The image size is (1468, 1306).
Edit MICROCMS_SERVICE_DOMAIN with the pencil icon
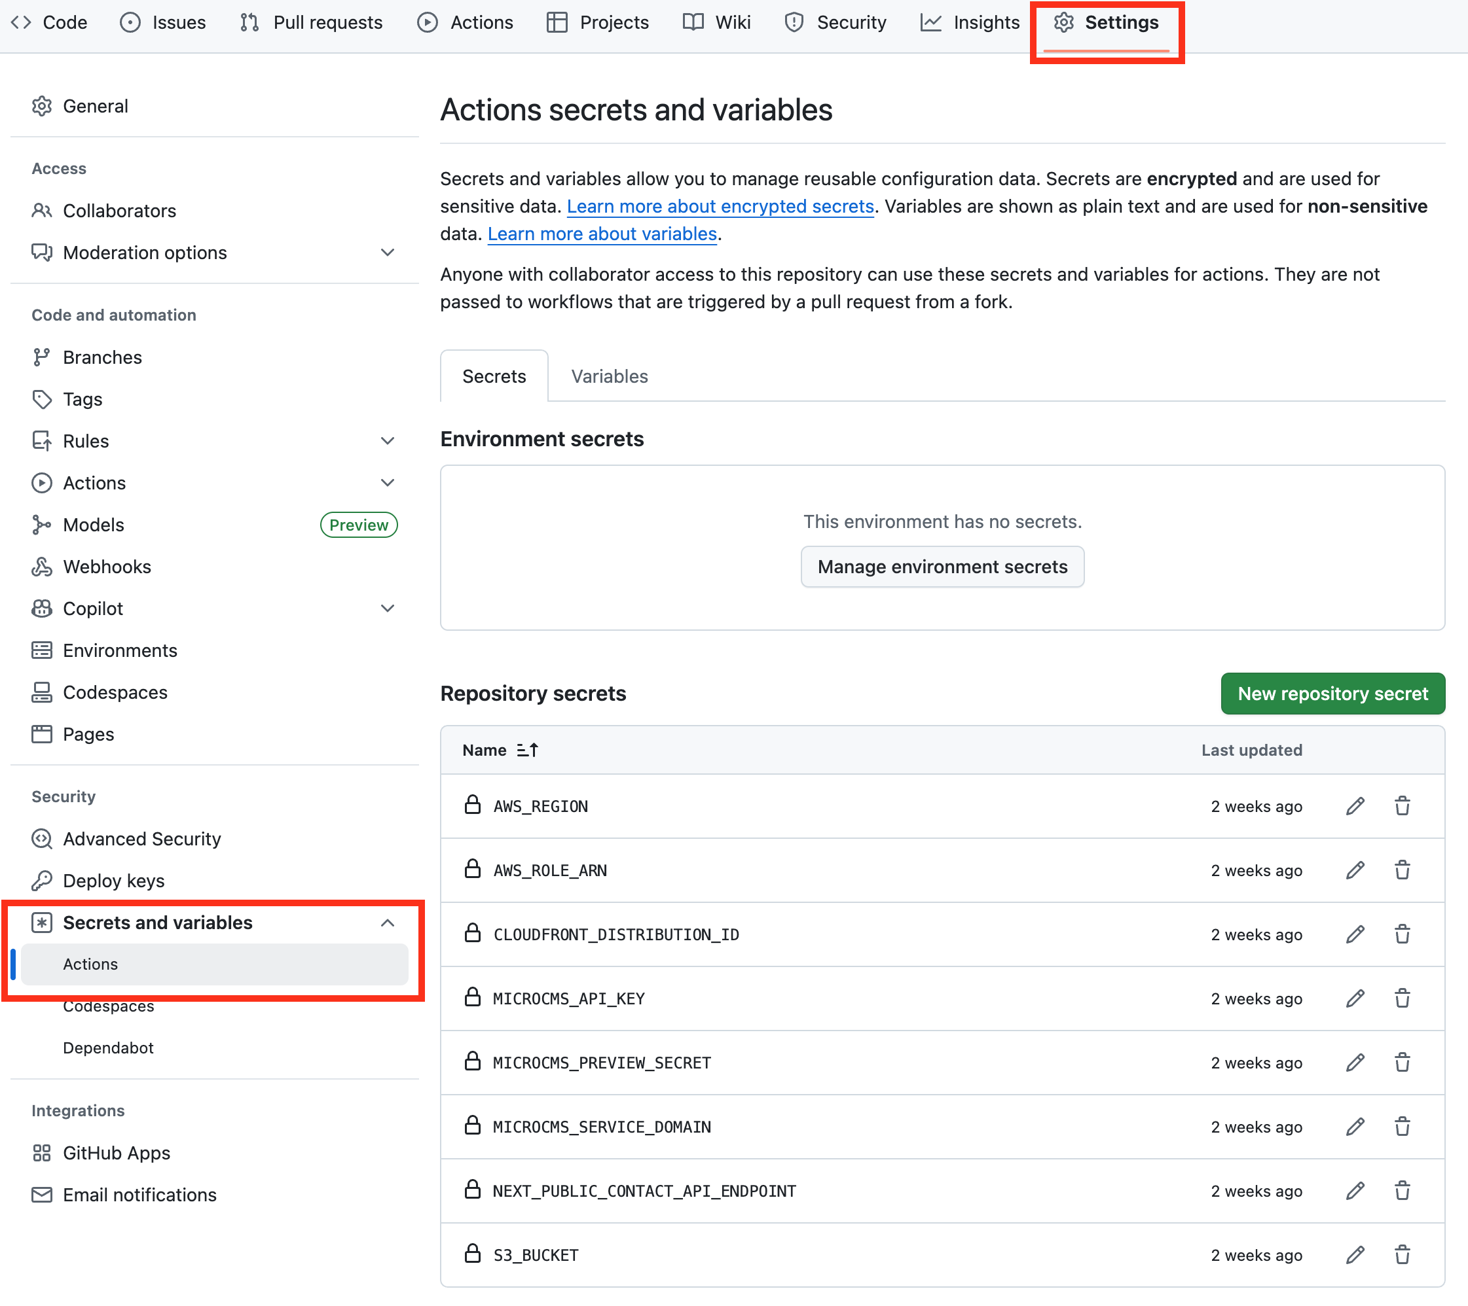point(1355,1127)
